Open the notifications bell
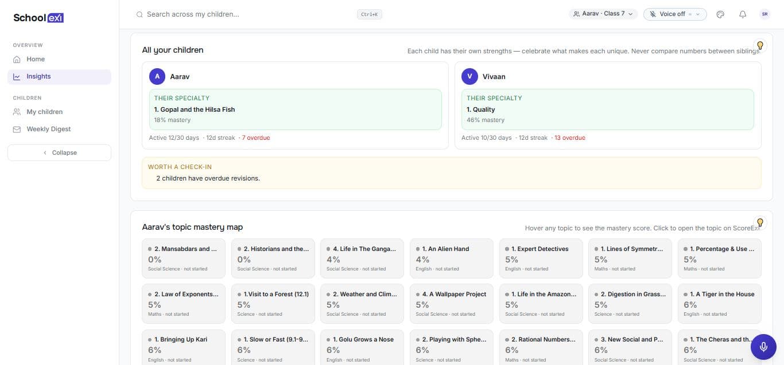 point(743,14)
